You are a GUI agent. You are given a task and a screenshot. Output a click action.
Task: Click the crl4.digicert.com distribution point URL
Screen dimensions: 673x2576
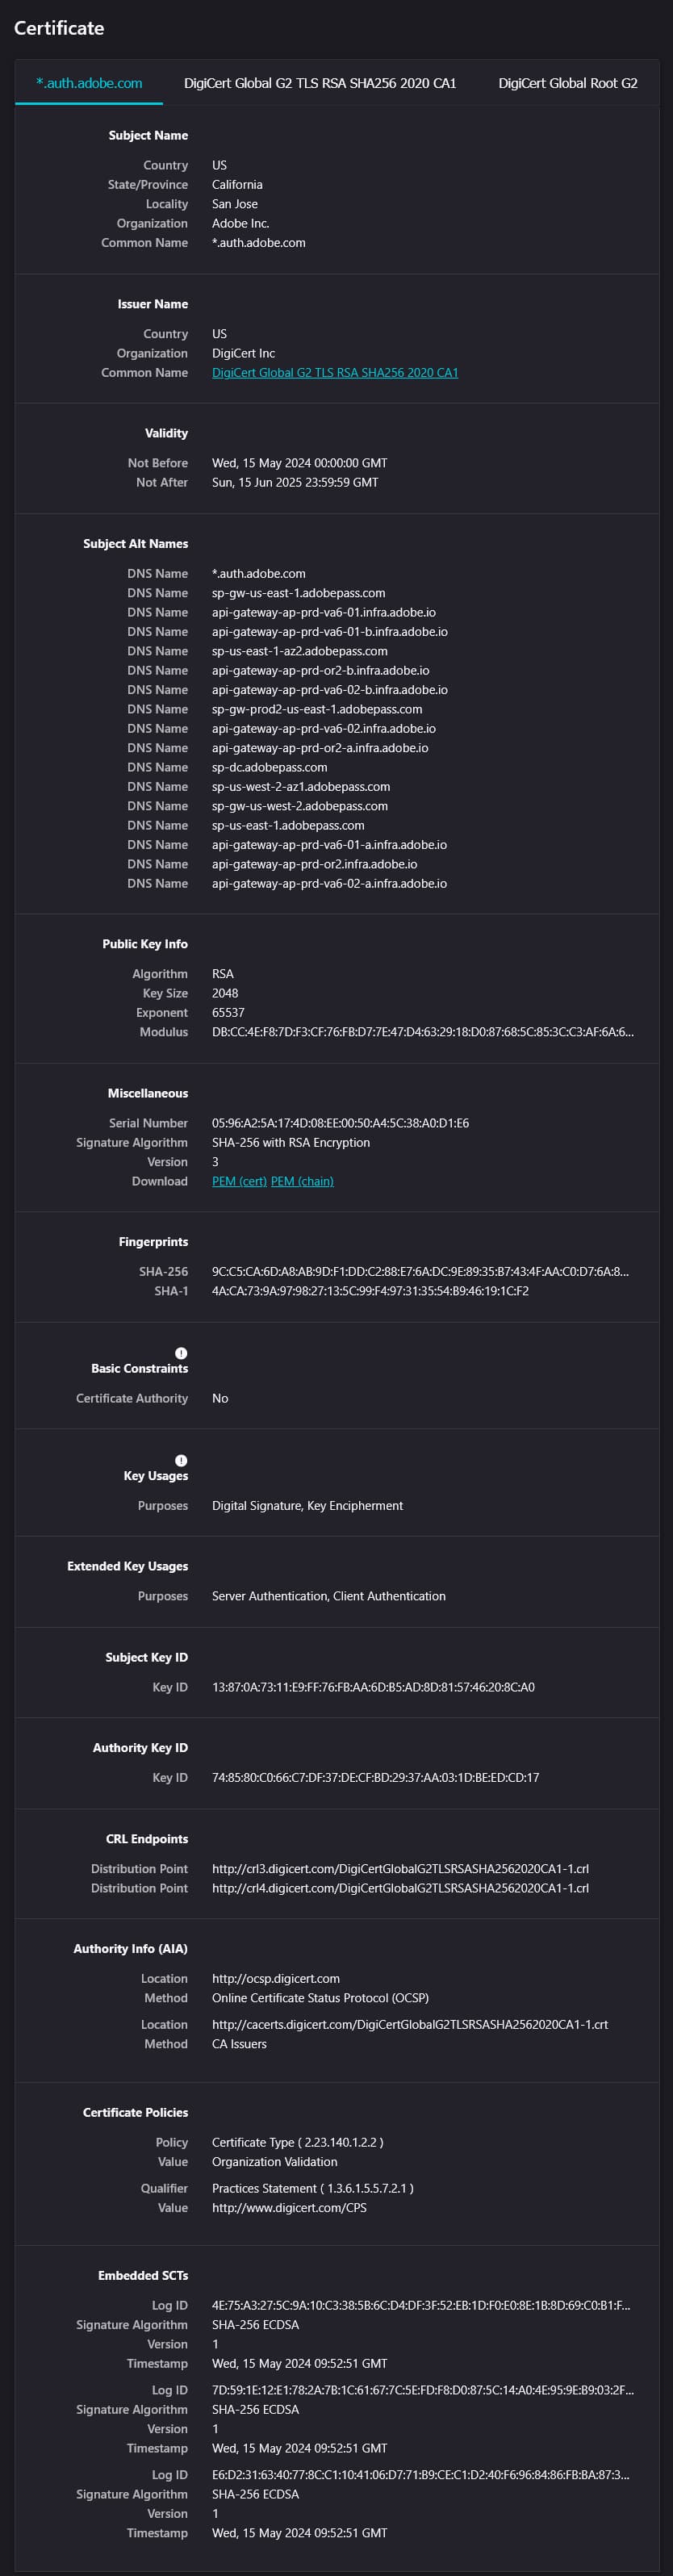pos(400,1888)
